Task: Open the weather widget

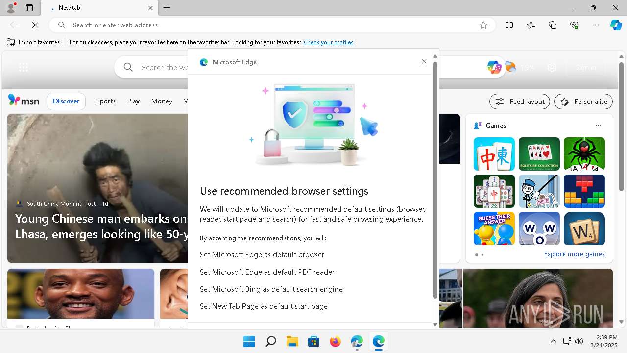Action: pyautogui.click(x=519, y=67)
